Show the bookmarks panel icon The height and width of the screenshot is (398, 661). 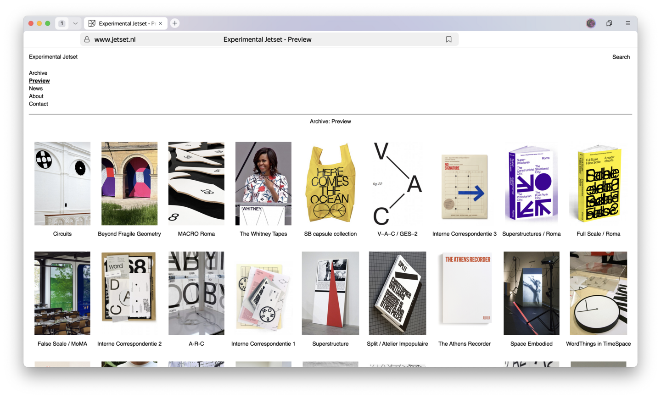coord(609,23)
